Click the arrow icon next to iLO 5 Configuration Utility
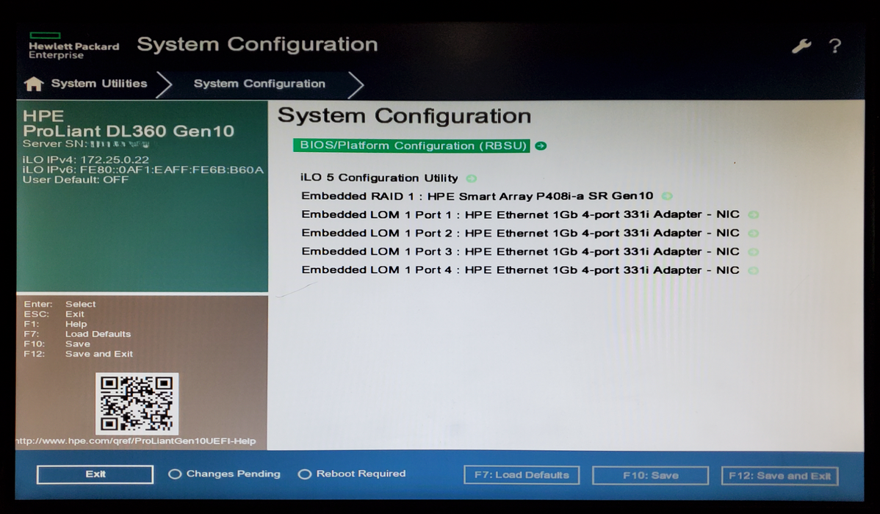The image size is (880, 514). (472, 178)
